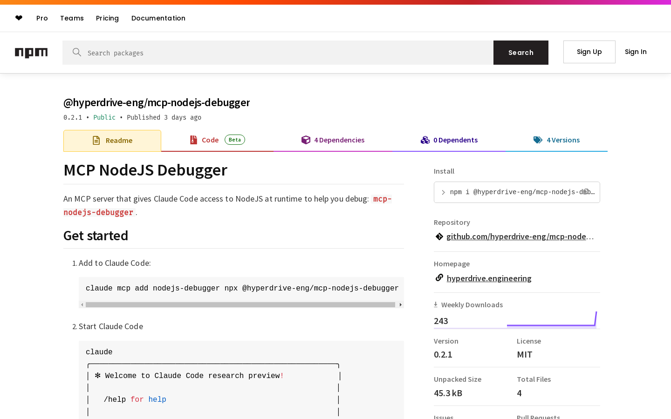Click the homepage chain link icon
671x419 pixels.
click(439, 278)
